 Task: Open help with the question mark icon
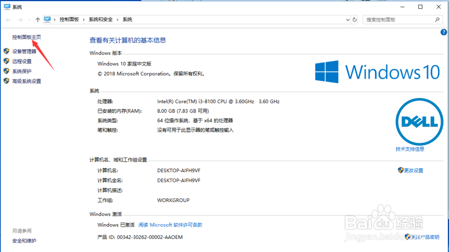click(x=444, y=32)
